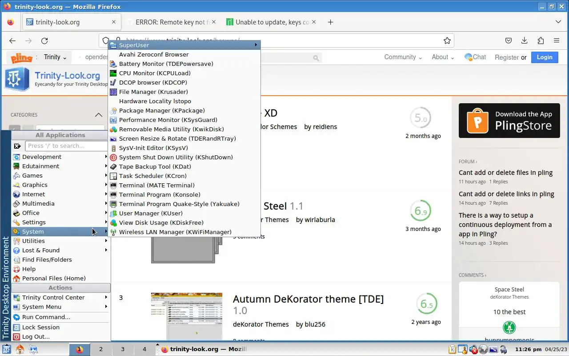This screenshot has height=356, width=569.
Task: Expand the Graphics category
Action: tap(60, 185)
